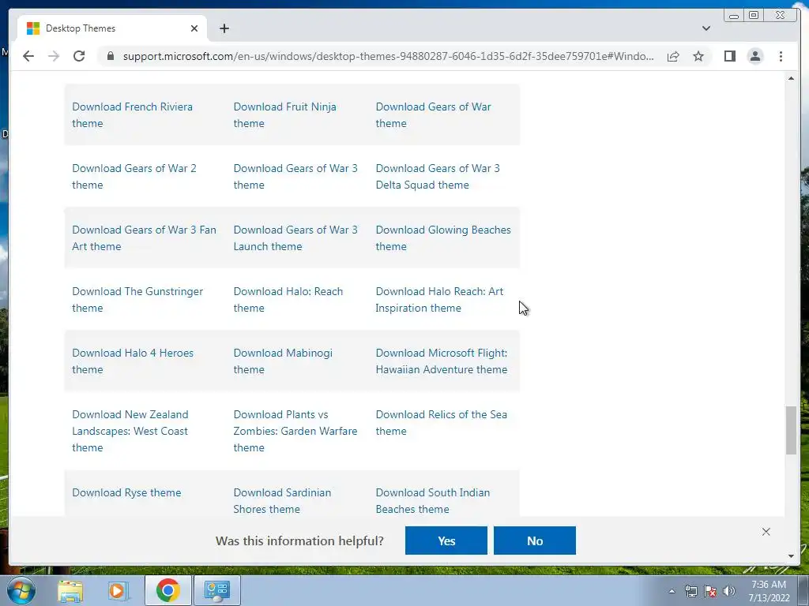Bookmark this page with the star

coord(698,56)
